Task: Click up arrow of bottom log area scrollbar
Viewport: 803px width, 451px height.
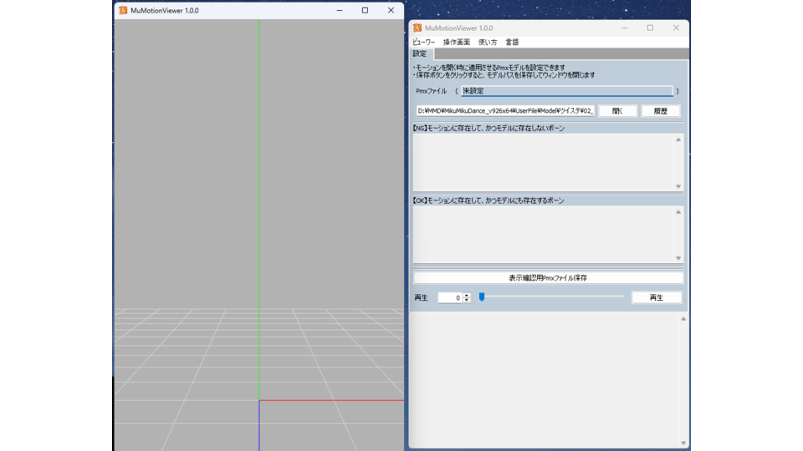Action: coord(683,318)
